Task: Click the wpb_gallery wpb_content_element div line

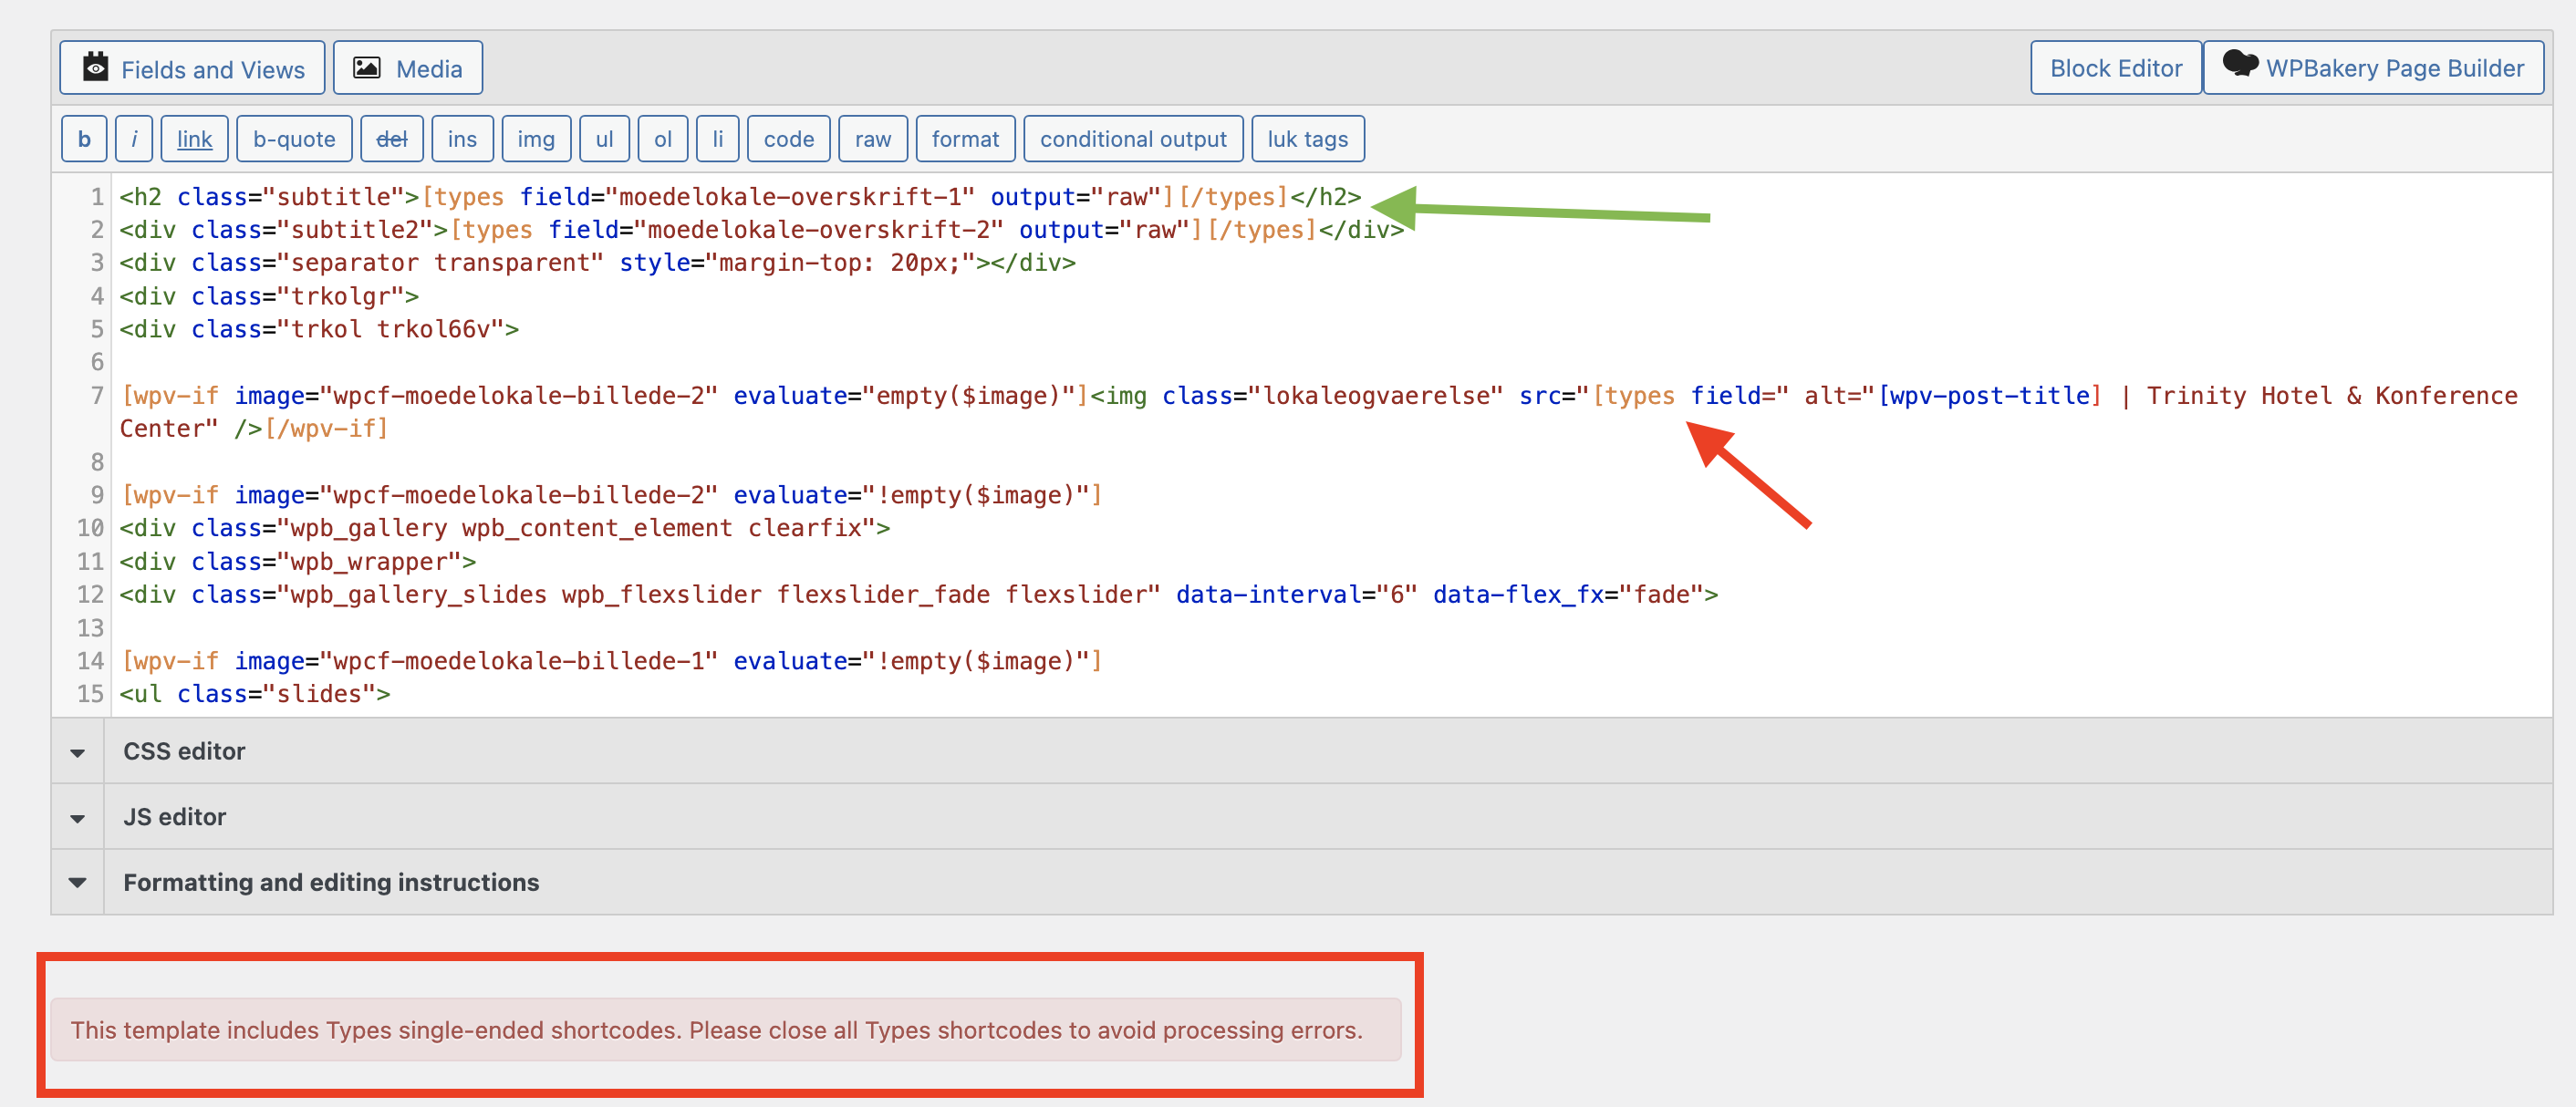Action: pyautogui.click(x=505, y=529)
